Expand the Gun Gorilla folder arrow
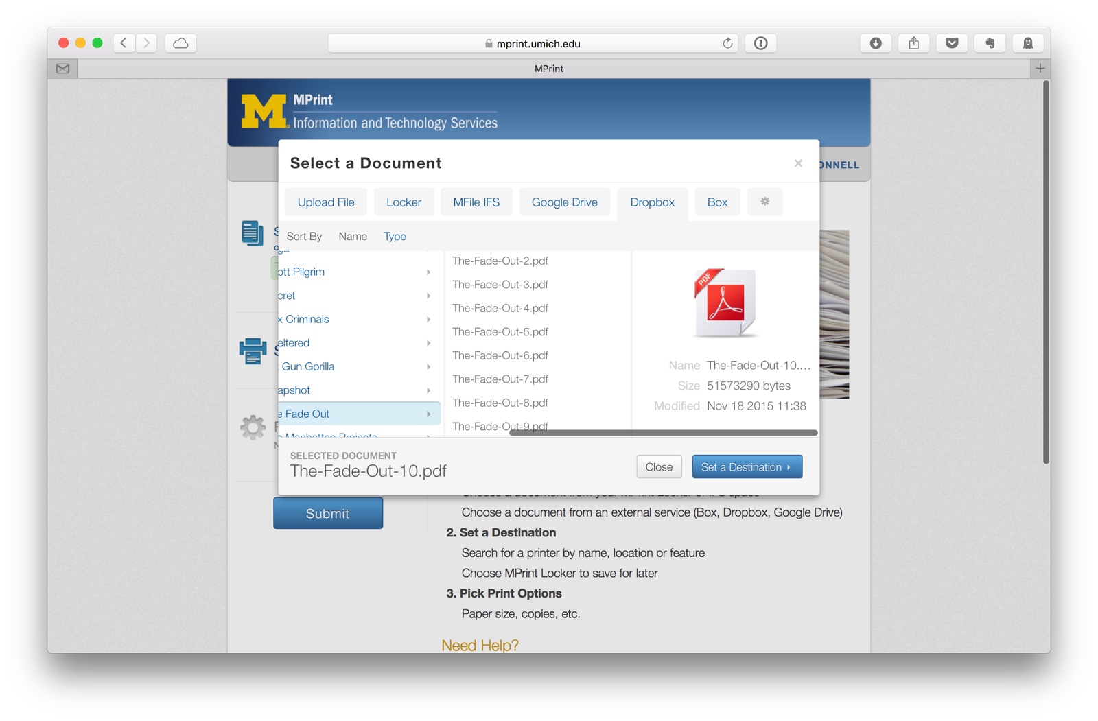 point(428,367)
